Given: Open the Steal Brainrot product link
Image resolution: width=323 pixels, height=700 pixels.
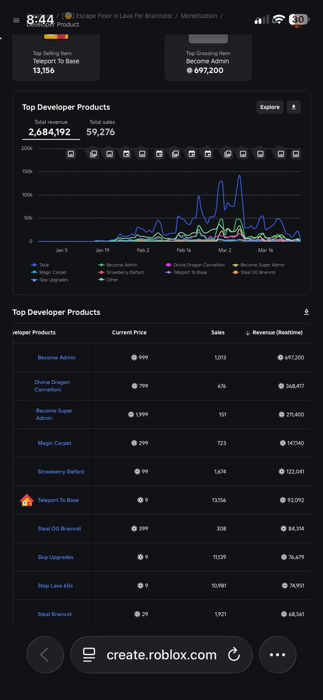Looking at the screenshot, I should tap(55, 614).
